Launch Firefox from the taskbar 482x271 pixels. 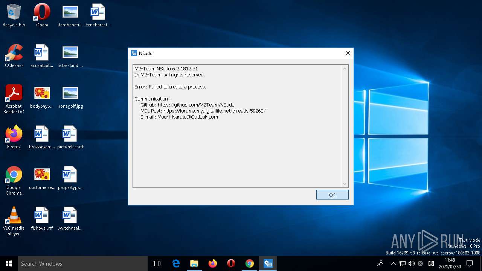pos(213,263)
